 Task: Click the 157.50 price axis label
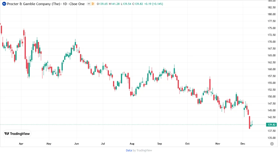click(272, 76)
